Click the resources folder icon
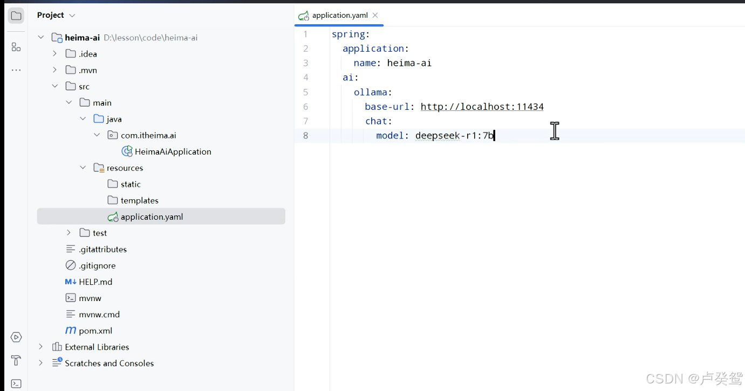Viewport: 745px width, 391px height. click(x=99, y=168)
